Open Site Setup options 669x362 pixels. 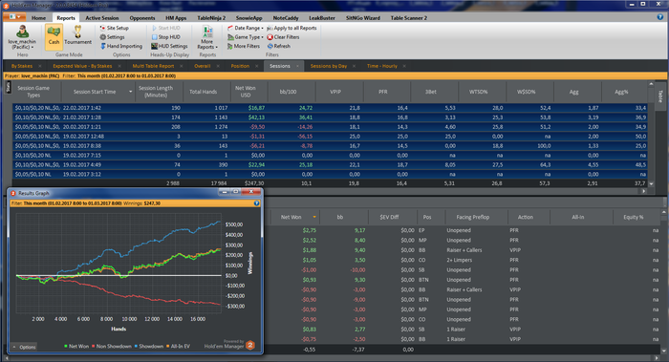[114, 28]
